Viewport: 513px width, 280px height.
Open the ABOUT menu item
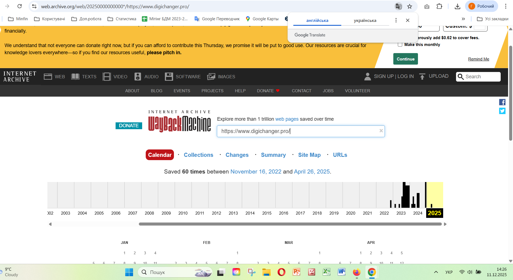tap(132, 91)
